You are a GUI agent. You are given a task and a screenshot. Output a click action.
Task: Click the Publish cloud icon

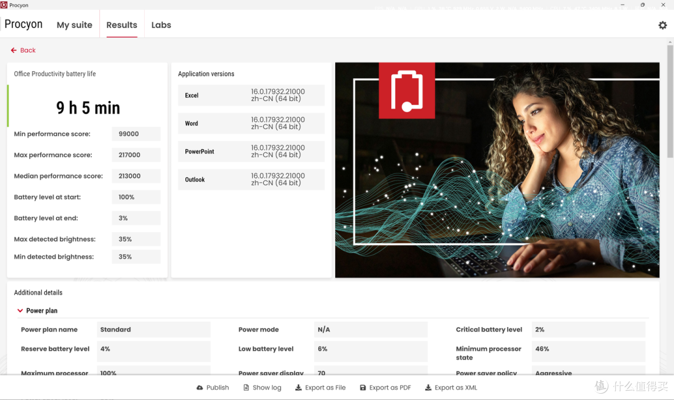200,388
